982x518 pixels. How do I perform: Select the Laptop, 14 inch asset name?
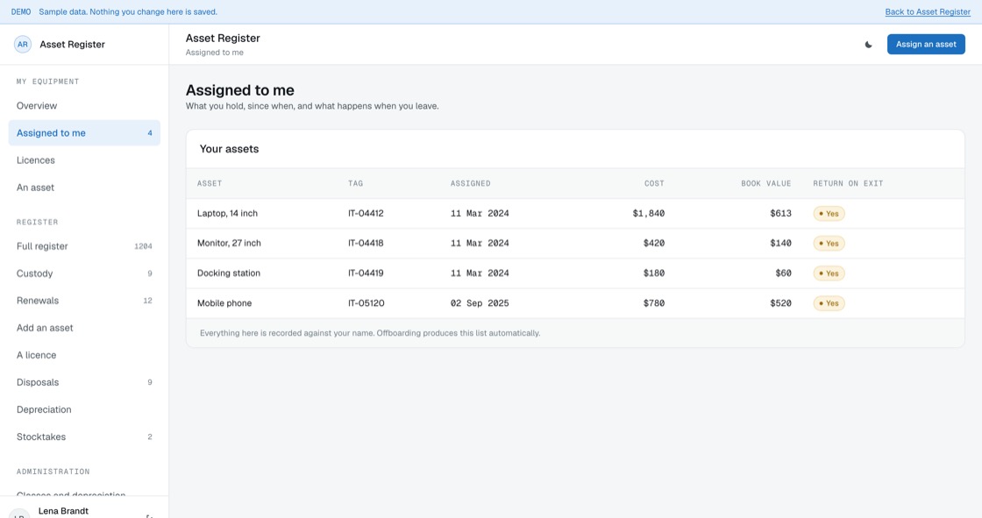click(227, 214)
